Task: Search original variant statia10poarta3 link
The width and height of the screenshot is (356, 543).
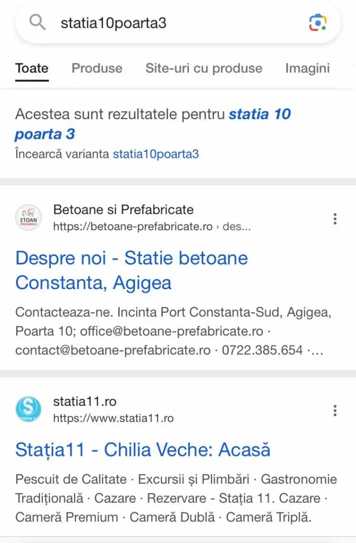Action: click(x=156, y=154)
